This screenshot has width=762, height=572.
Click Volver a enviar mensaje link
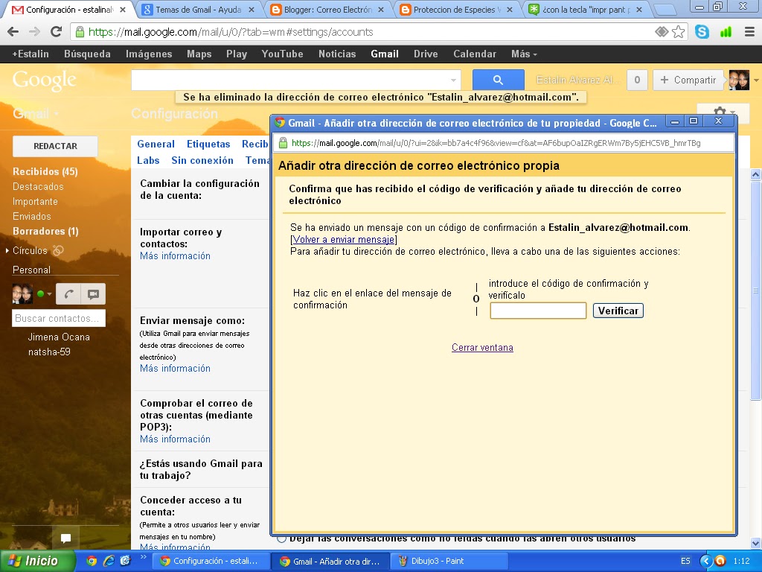point(344,239)
